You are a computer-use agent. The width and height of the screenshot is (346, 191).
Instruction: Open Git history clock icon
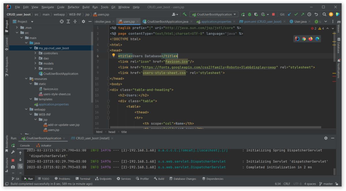pos(309,14)
